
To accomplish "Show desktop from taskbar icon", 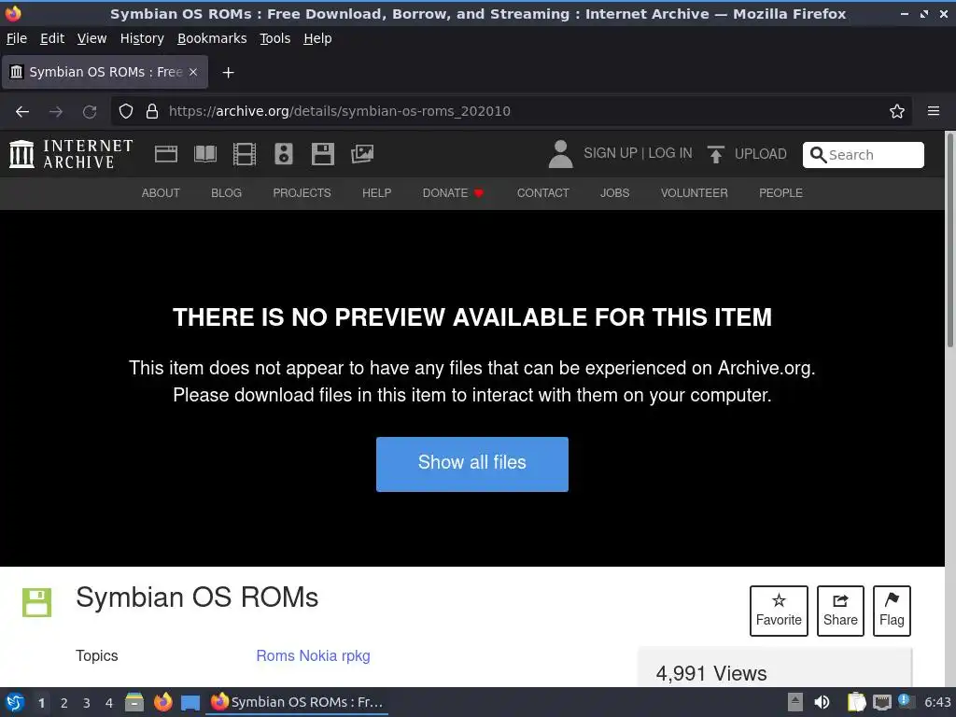I will point(190,703).
